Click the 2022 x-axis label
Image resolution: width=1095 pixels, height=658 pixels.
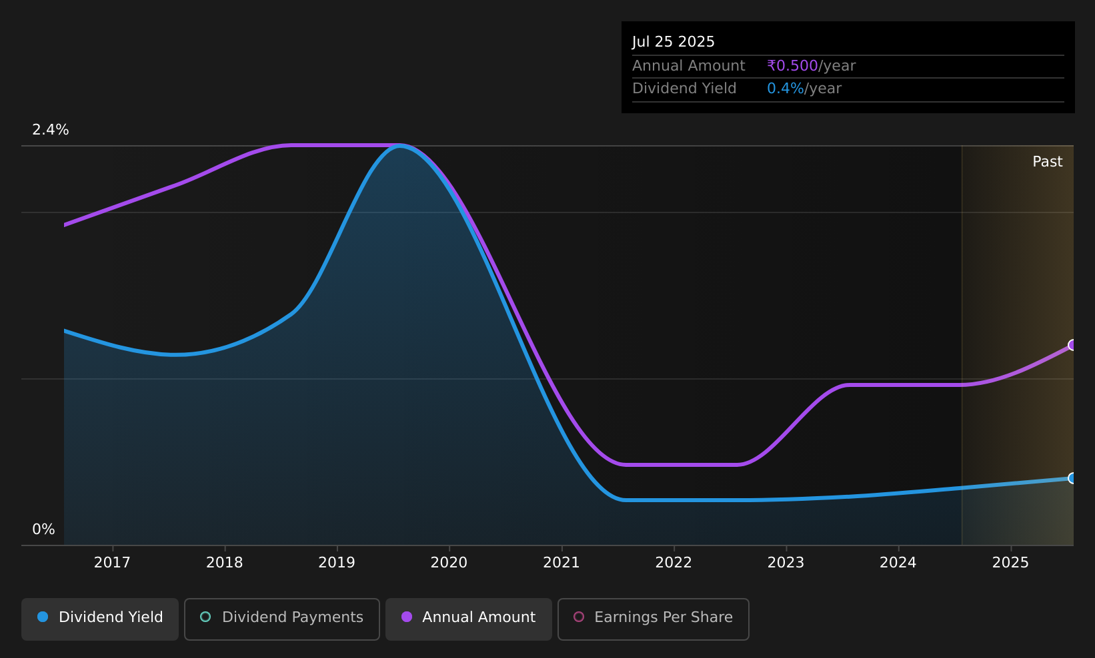[674, 563]
